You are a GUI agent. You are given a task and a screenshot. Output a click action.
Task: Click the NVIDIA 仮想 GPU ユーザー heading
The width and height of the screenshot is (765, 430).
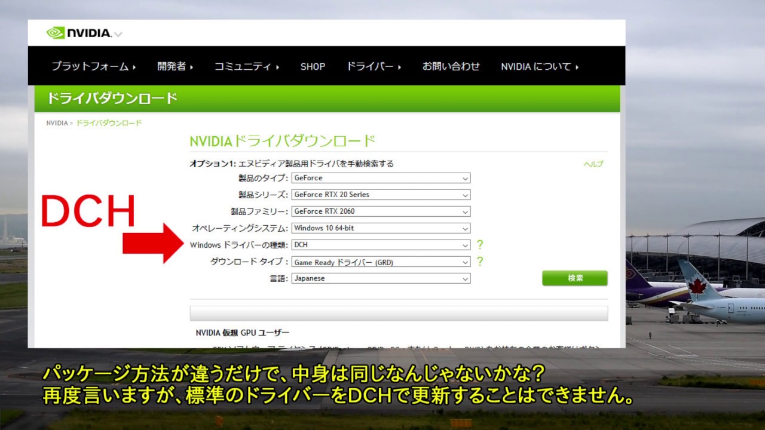[x=243, y=333]
